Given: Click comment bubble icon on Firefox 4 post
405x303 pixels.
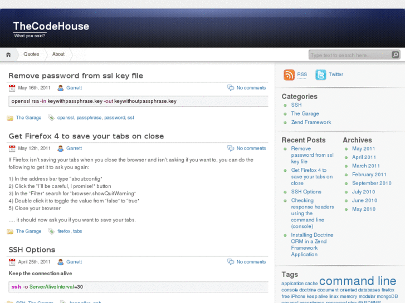Looking at the screenshot, I should (231, 148).
